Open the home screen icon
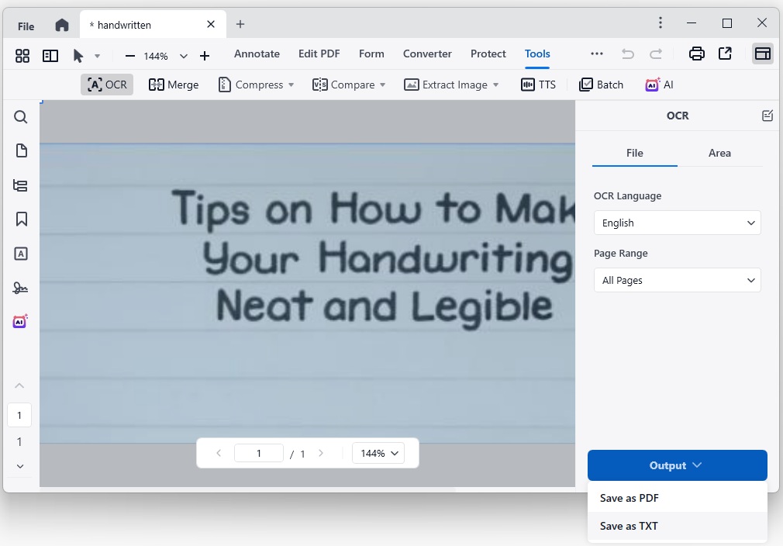783x546 pixels. point(62,25)
